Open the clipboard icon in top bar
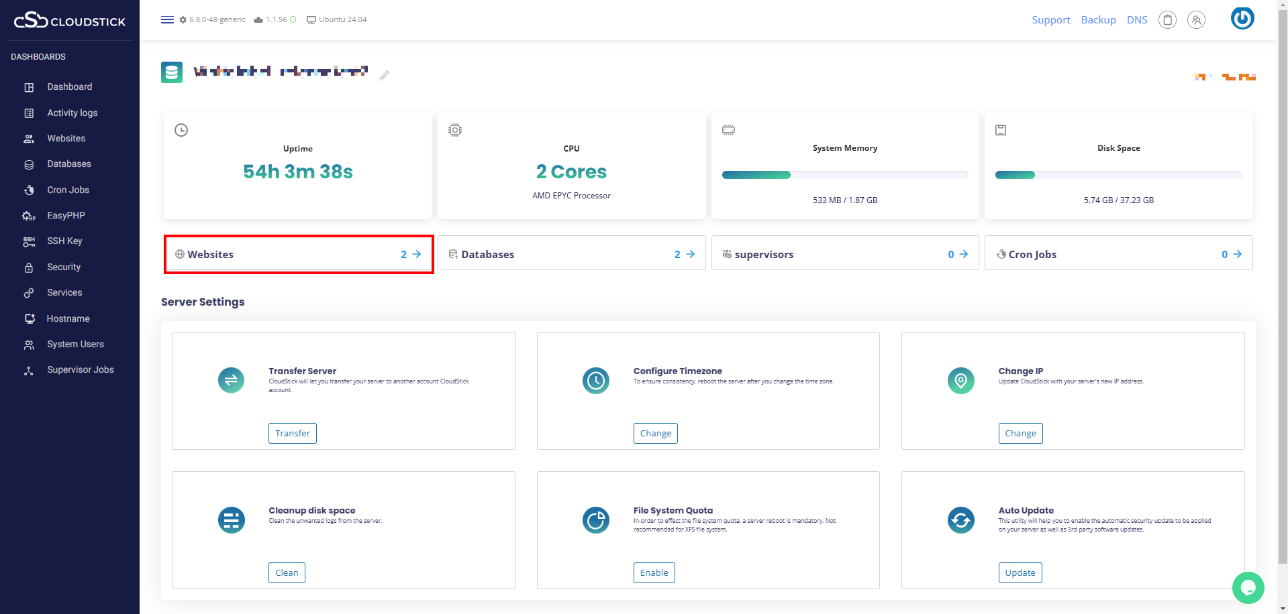The width and height of the screenshot is (1288, 614). (1167, 20)
